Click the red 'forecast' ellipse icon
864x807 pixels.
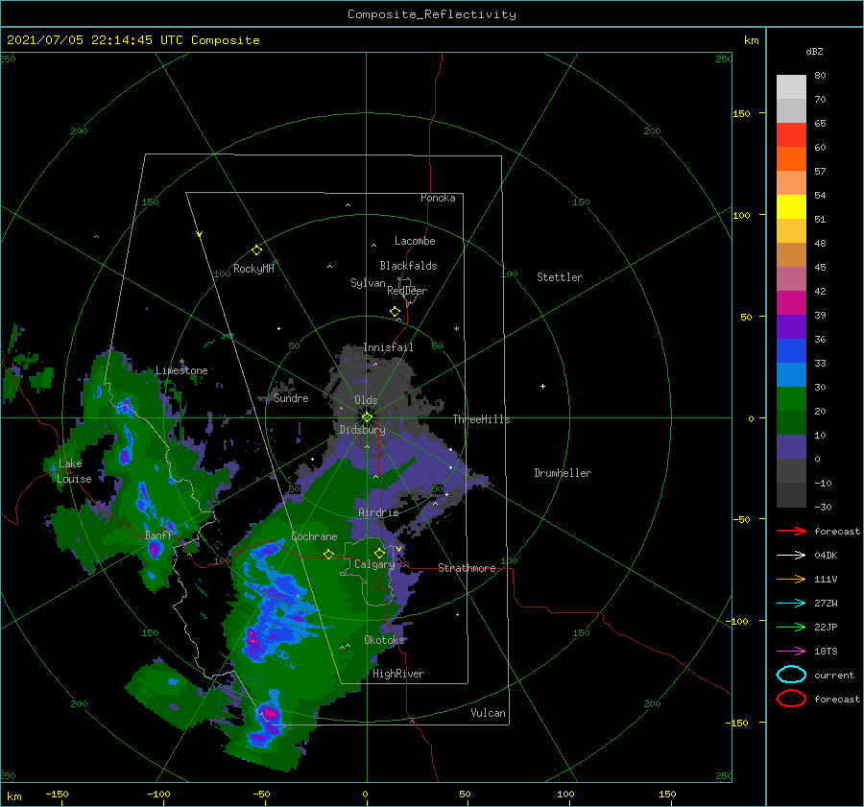click(x=791, y=699)
